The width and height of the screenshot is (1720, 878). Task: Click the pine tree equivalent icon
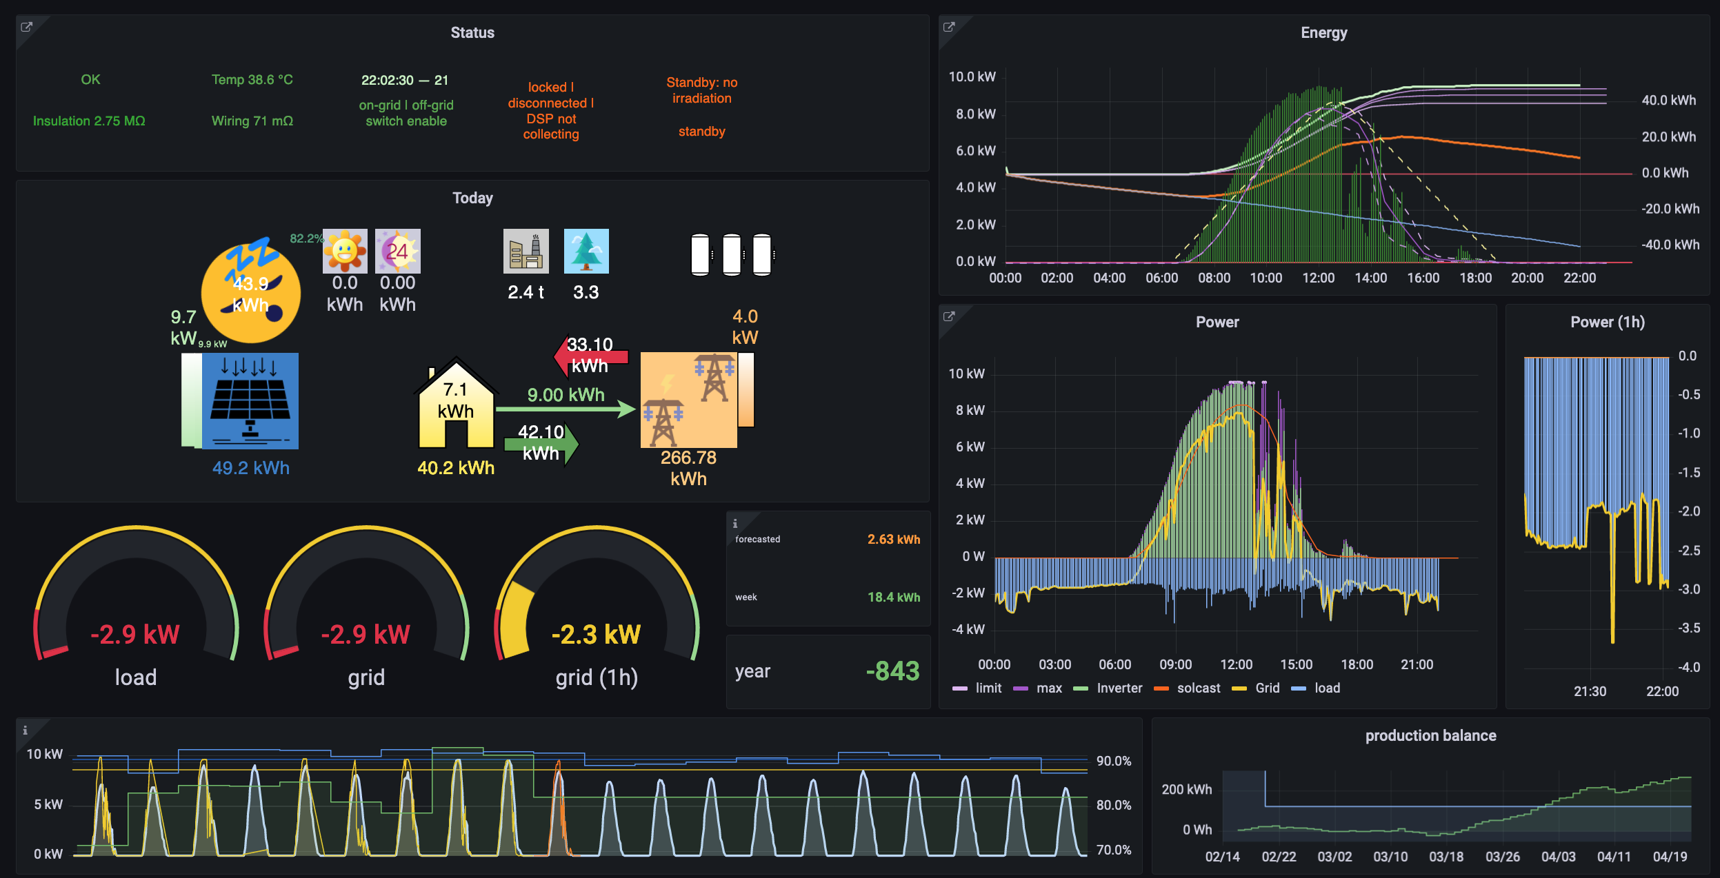coord(586,251)
